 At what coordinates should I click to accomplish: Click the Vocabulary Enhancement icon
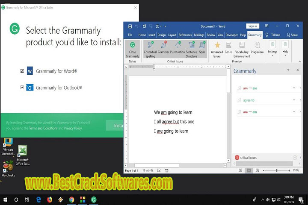point(242,45)
